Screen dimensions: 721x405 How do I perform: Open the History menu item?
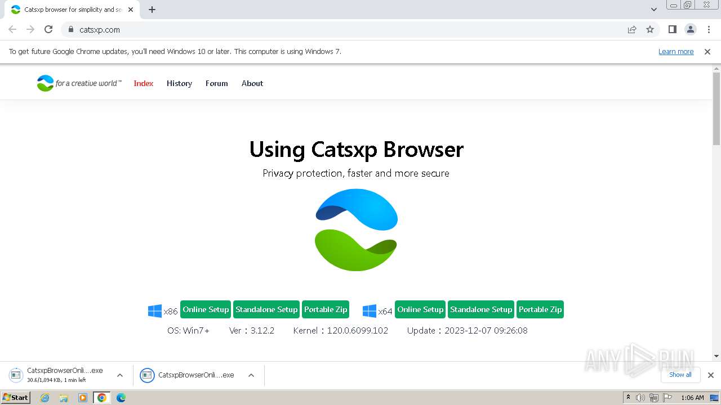point(179,83)
